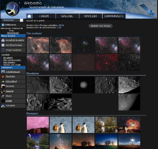
Task: Open the COMMUNAUTÉ tab
Action: point(114,16)
